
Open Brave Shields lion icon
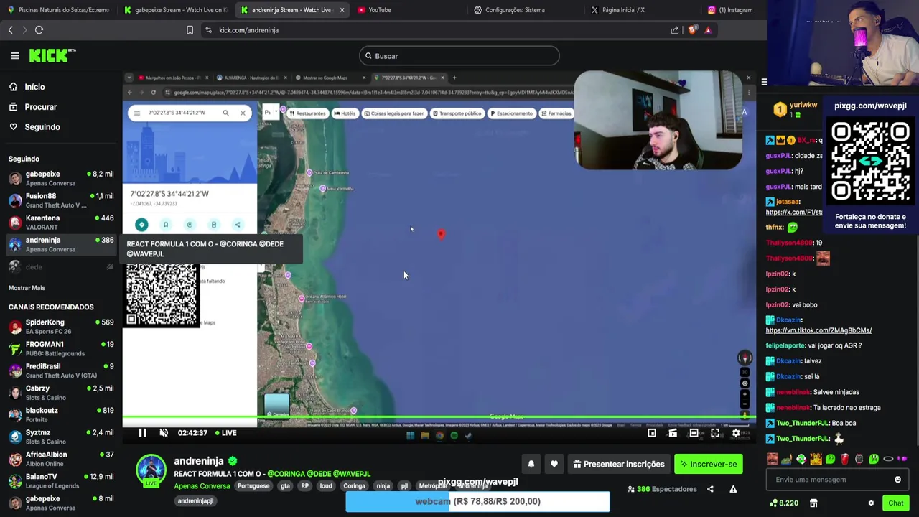coord(692,30)
